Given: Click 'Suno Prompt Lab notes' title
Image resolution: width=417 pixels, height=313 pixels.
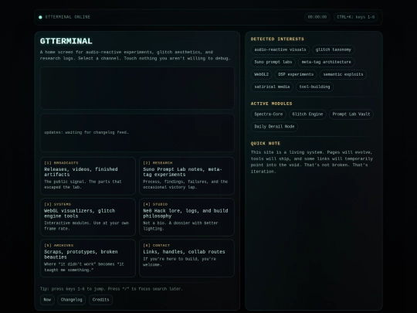Looking at the screenshot, I should tap(182, 172).
